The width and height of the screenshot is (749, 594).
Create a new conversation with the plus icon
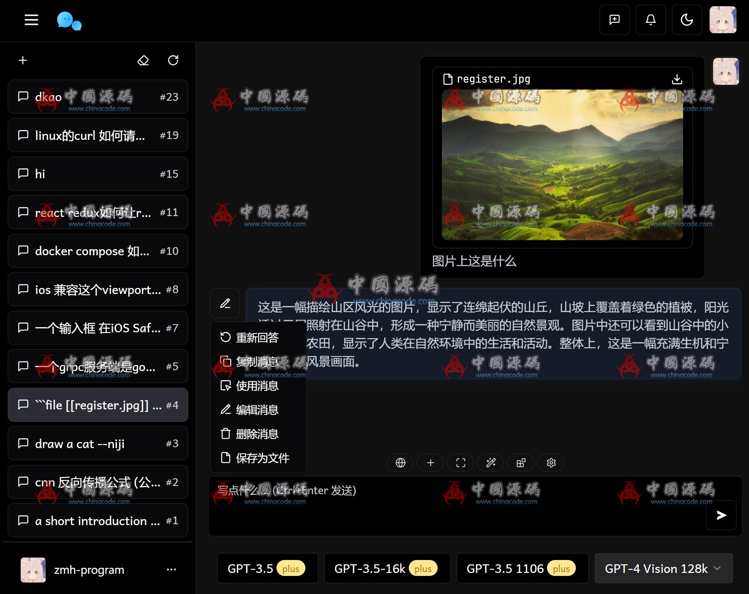coord(22,60)
